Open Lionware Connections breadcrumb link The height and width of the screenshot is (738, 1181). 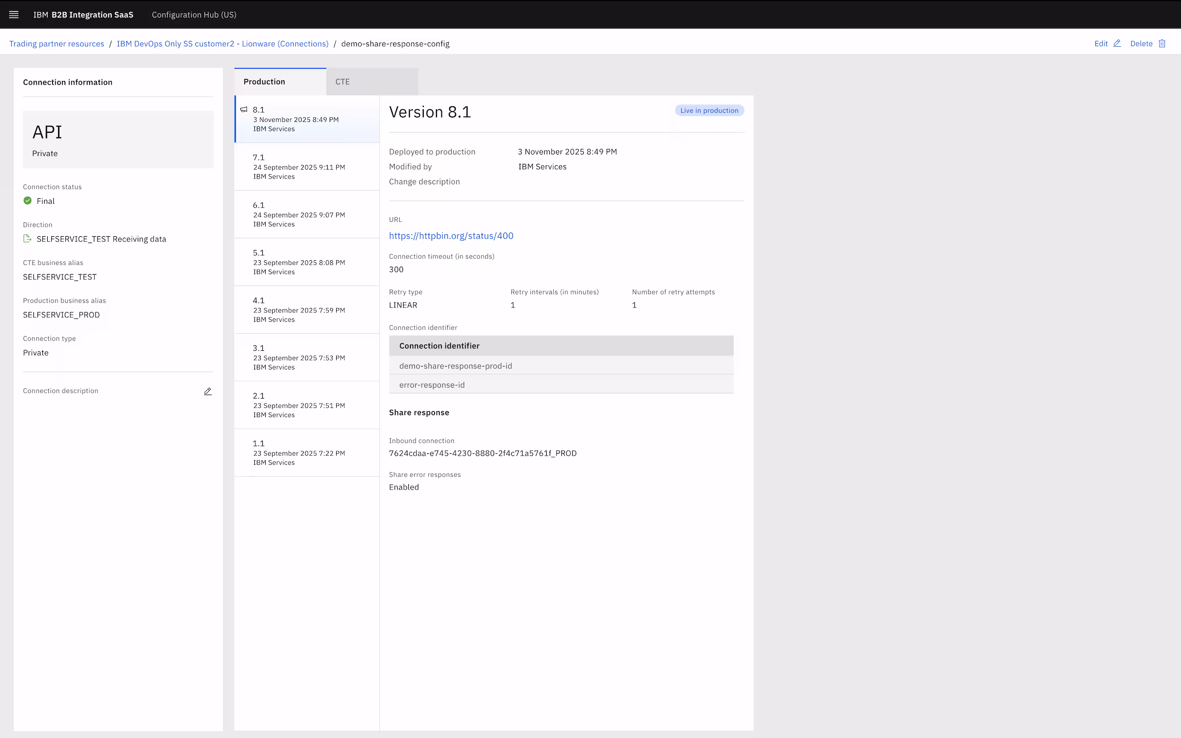[222, 44]
